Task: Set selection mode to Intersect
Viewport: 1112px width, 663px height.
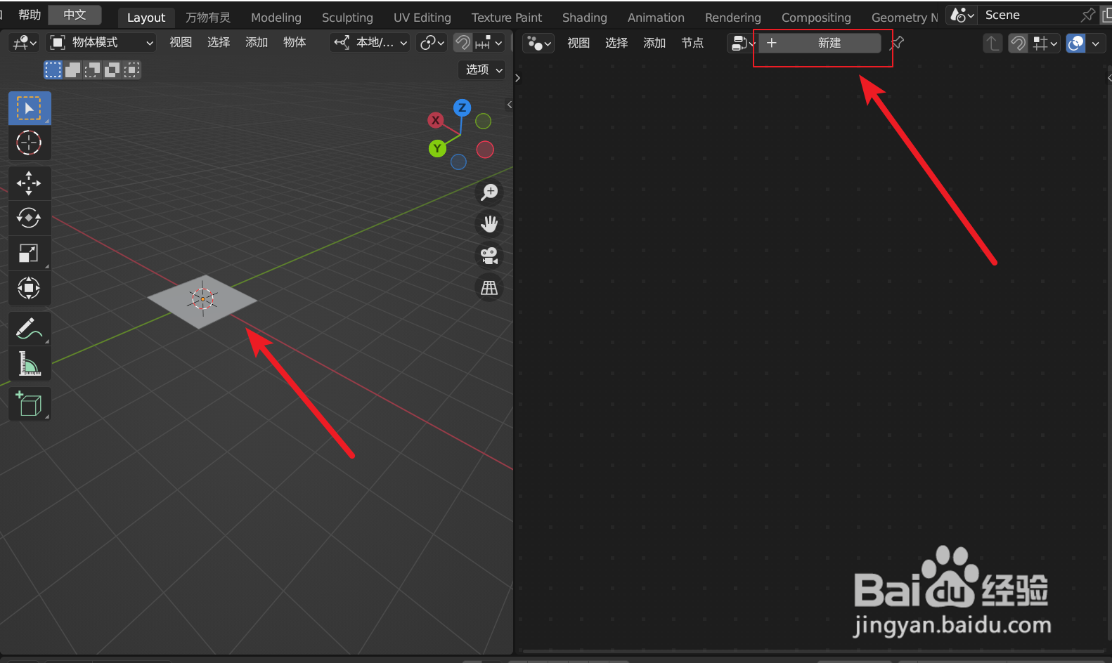Action: [131, 70]
